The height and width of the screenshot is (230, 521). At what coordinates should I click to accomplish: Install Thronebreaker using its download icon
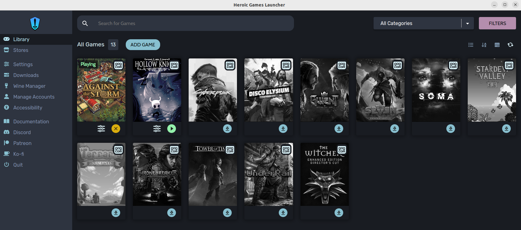[172, 213]
